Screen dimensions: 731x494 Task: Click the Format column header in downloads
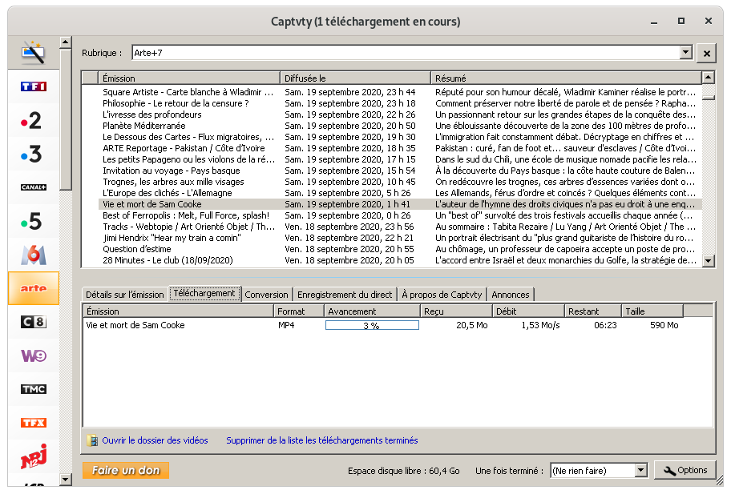(299, 311)
